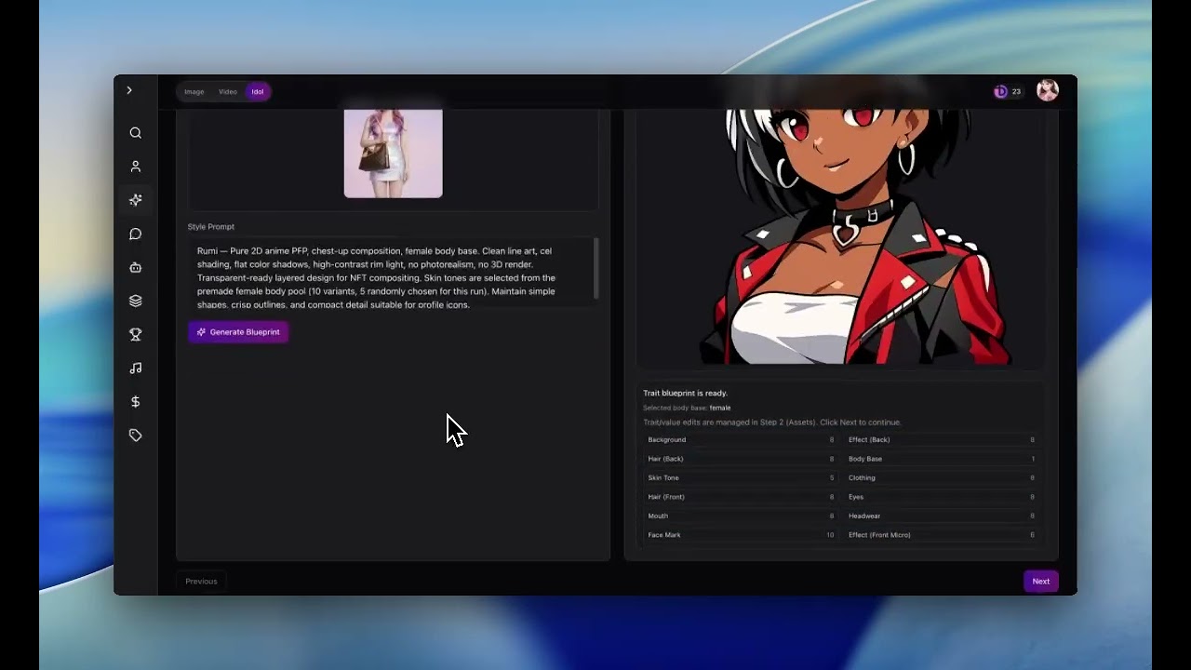The width and height of the screenshot is (1191, 670).
Task: Click the Style Prompt label
Action: pyautogui.click(x=211, y=227)
